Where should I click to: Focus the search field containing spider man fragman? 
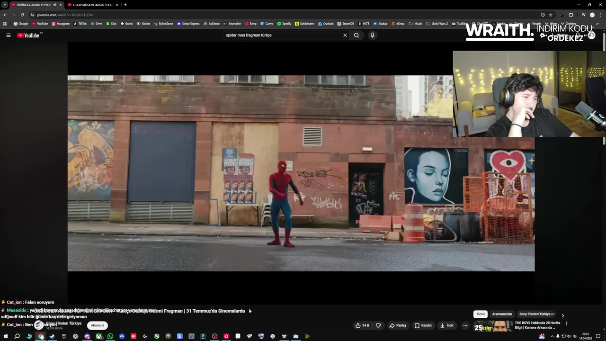tap(282, 35)
